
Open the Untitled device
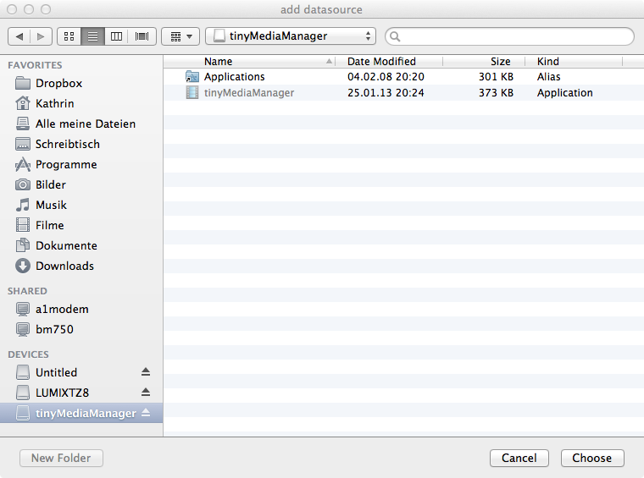(x=56, y=372)
